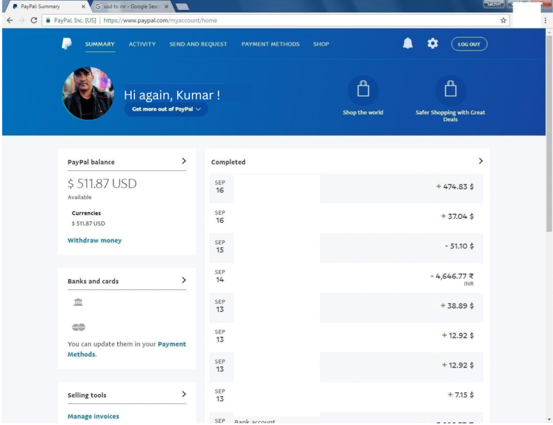Expand the Completed transactions arrow
Image resolution: width=553 pixels, height=425 pixels.
point(481,161)
